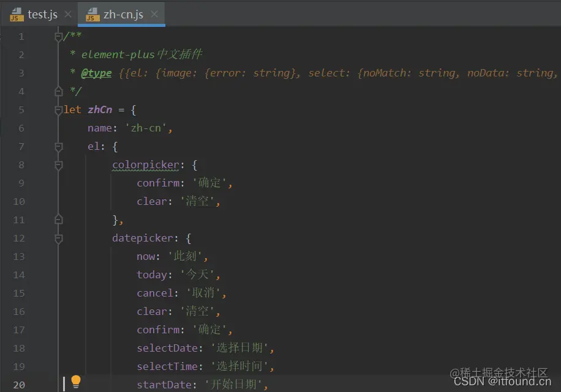This screenshot has height=392, width=561.
Task: Click the underlined colorpicker key
Action: [146, 165]
